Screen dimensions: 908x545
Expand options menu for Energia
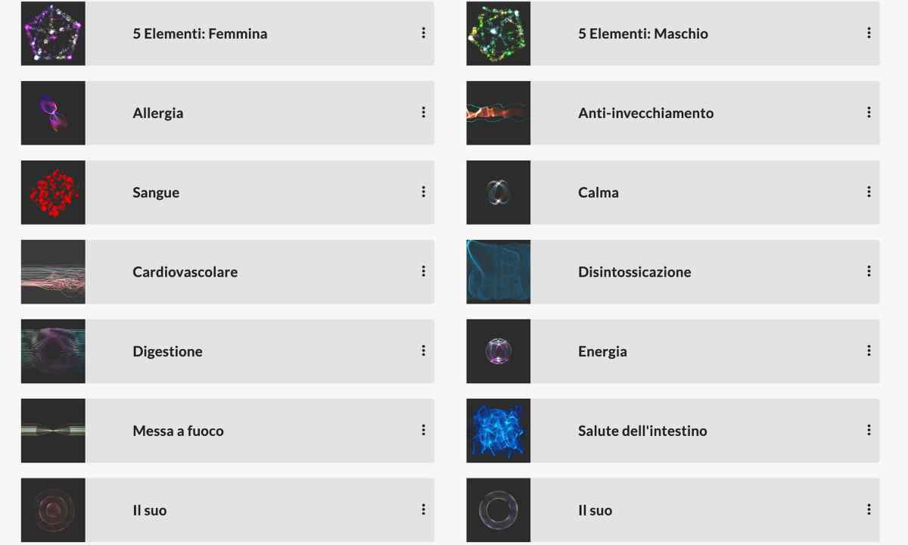click(x=869, y=350)
